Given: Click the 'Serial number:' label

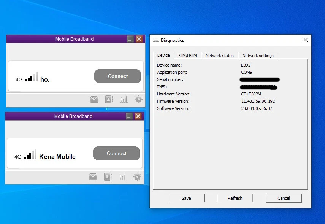Looking at the screenshot, I should 170,79.
